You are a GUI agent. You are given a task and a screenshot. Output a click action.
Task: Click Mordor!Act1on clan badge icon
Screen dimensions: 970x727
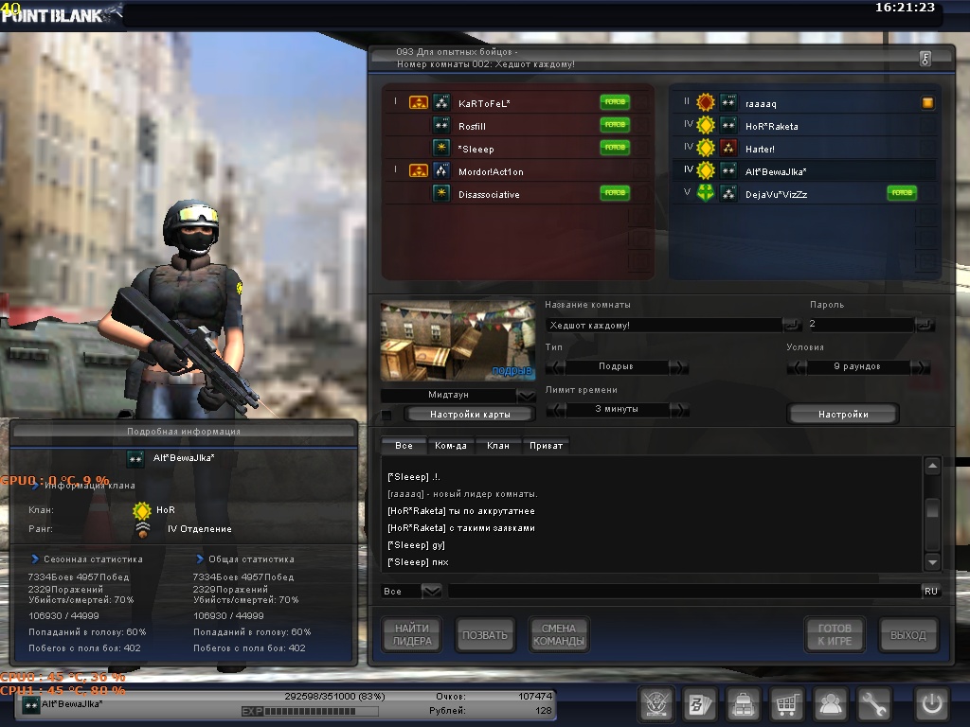point(419,170)
